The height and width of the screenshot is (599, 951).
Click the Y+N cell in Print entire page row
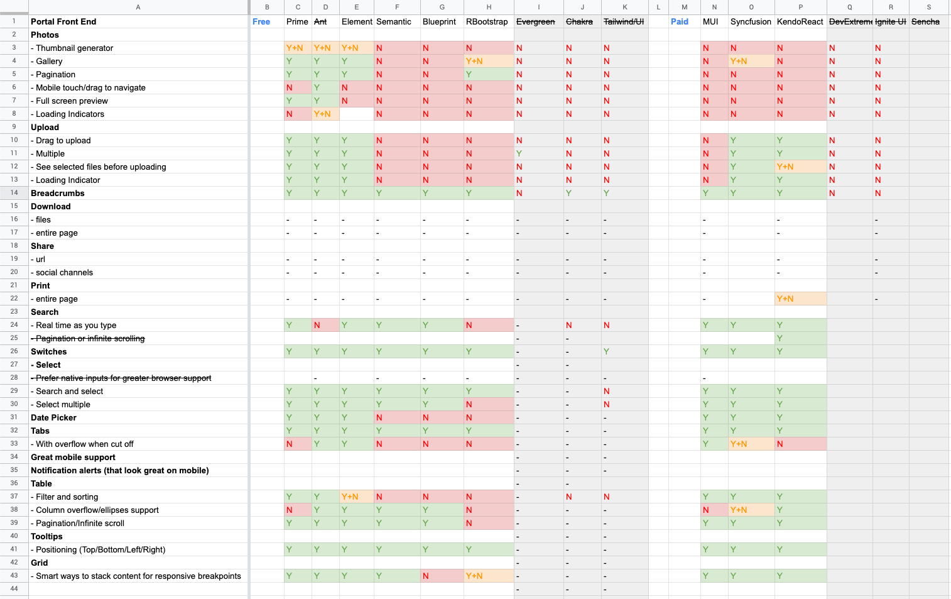tap(800, 299)
